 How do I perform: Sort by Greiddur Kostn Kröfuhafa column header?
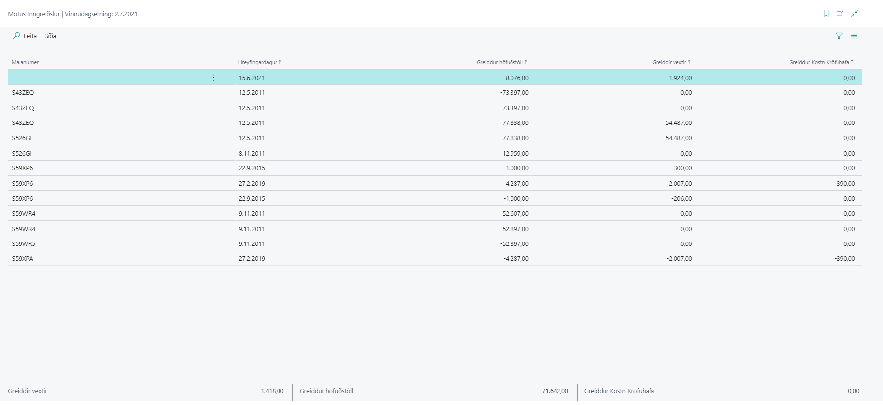[x=819, y=62]
